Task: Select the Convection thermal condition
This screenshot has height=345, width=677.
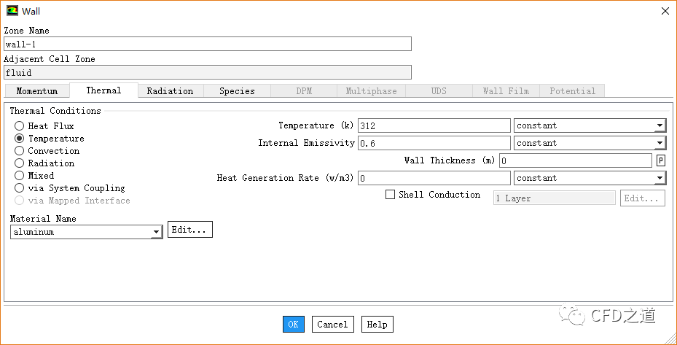Action: (20, 151)
